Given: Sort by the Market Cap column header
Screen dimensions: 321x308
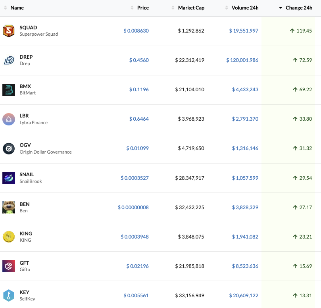Looking at the screenshot, I should pos(191,8).
